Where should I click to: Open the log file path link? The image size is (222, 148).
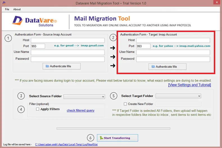[x=66, y=144]
